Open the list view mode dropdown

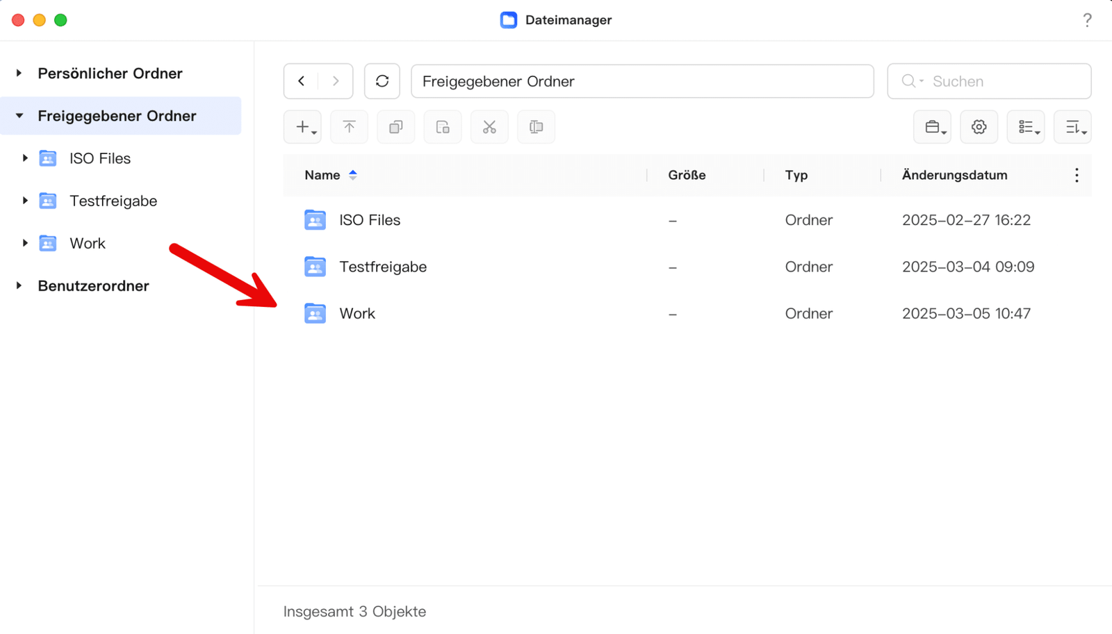(1026, 127)
